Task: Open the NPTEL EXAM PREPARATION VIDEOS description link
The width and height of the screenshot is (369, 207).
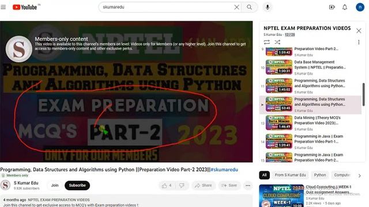Action: pos(59,200)
